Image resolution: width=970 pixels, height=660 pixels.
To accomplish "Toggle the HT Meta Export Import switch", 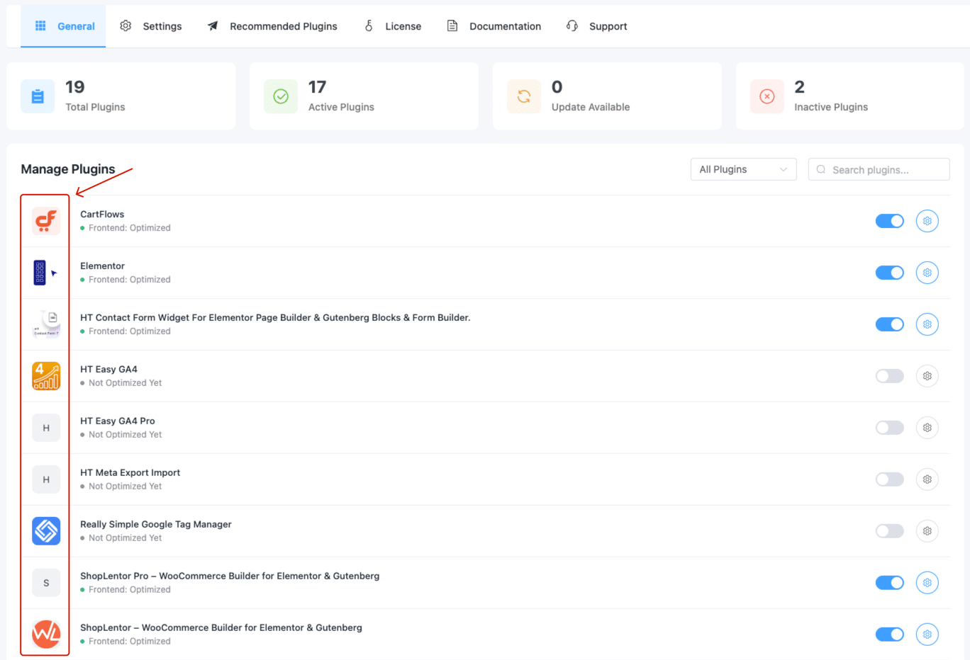I will tap(889, 479).
